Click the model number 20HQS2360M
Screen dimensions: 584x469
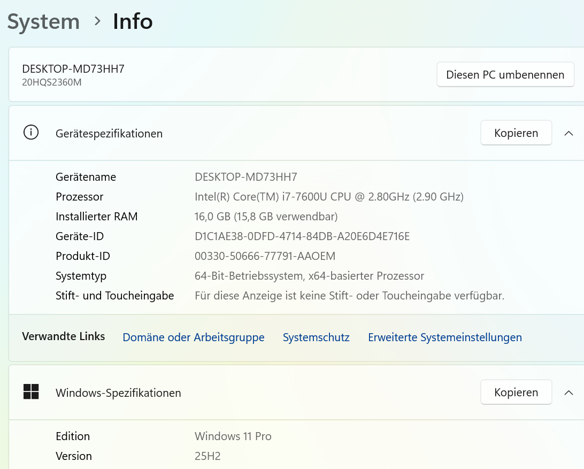coord(51,82)
